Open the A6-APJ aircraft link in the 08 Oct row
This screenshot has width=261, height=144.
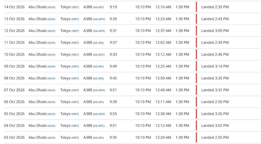point(98,78)
